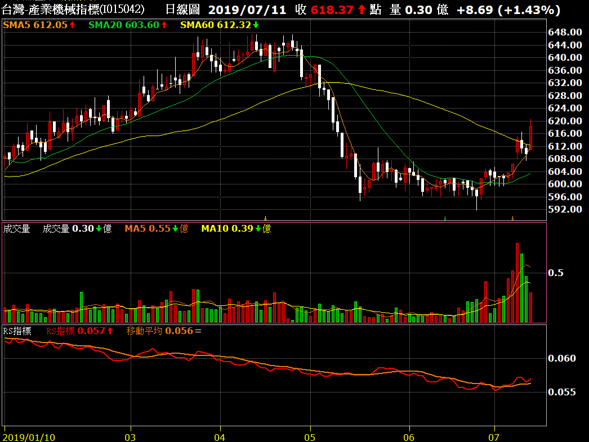Click the 成交量 volume panel title
589x442 pixels.
(x=16, y=228)
